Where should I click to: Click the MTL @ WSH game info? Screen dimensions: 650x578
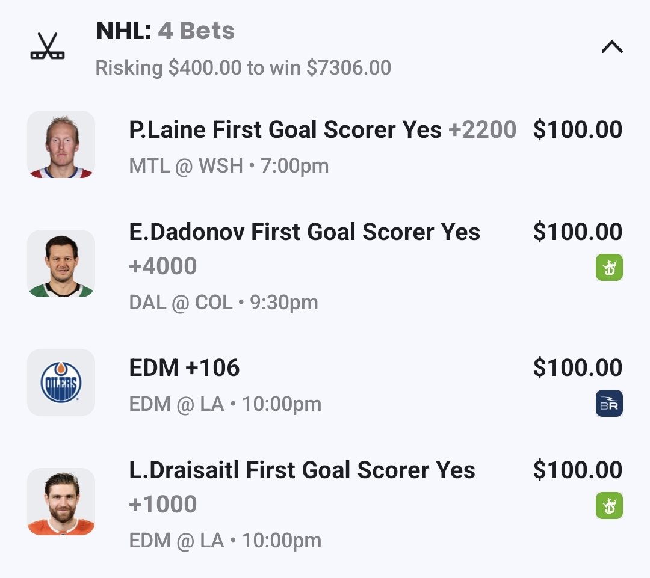(229, 165)
